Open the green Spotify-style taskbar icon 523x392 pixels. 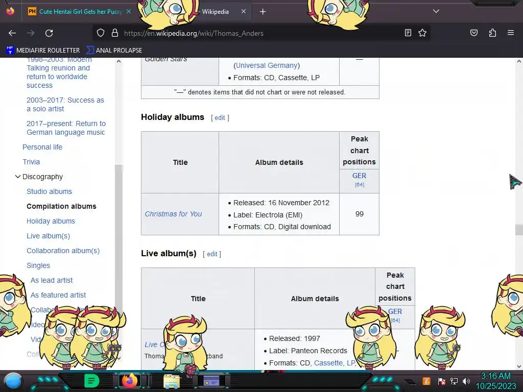pyautogui.click(x=91, y=381)
